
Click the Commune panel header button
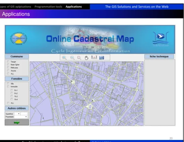(17, 57)
